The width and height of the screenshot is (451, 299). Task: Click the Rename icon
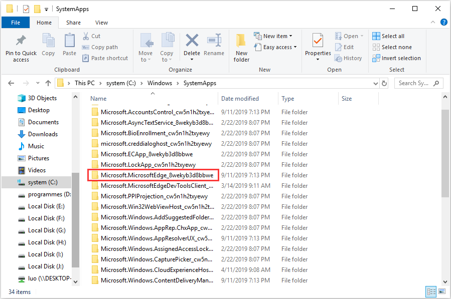click(214, 41)
